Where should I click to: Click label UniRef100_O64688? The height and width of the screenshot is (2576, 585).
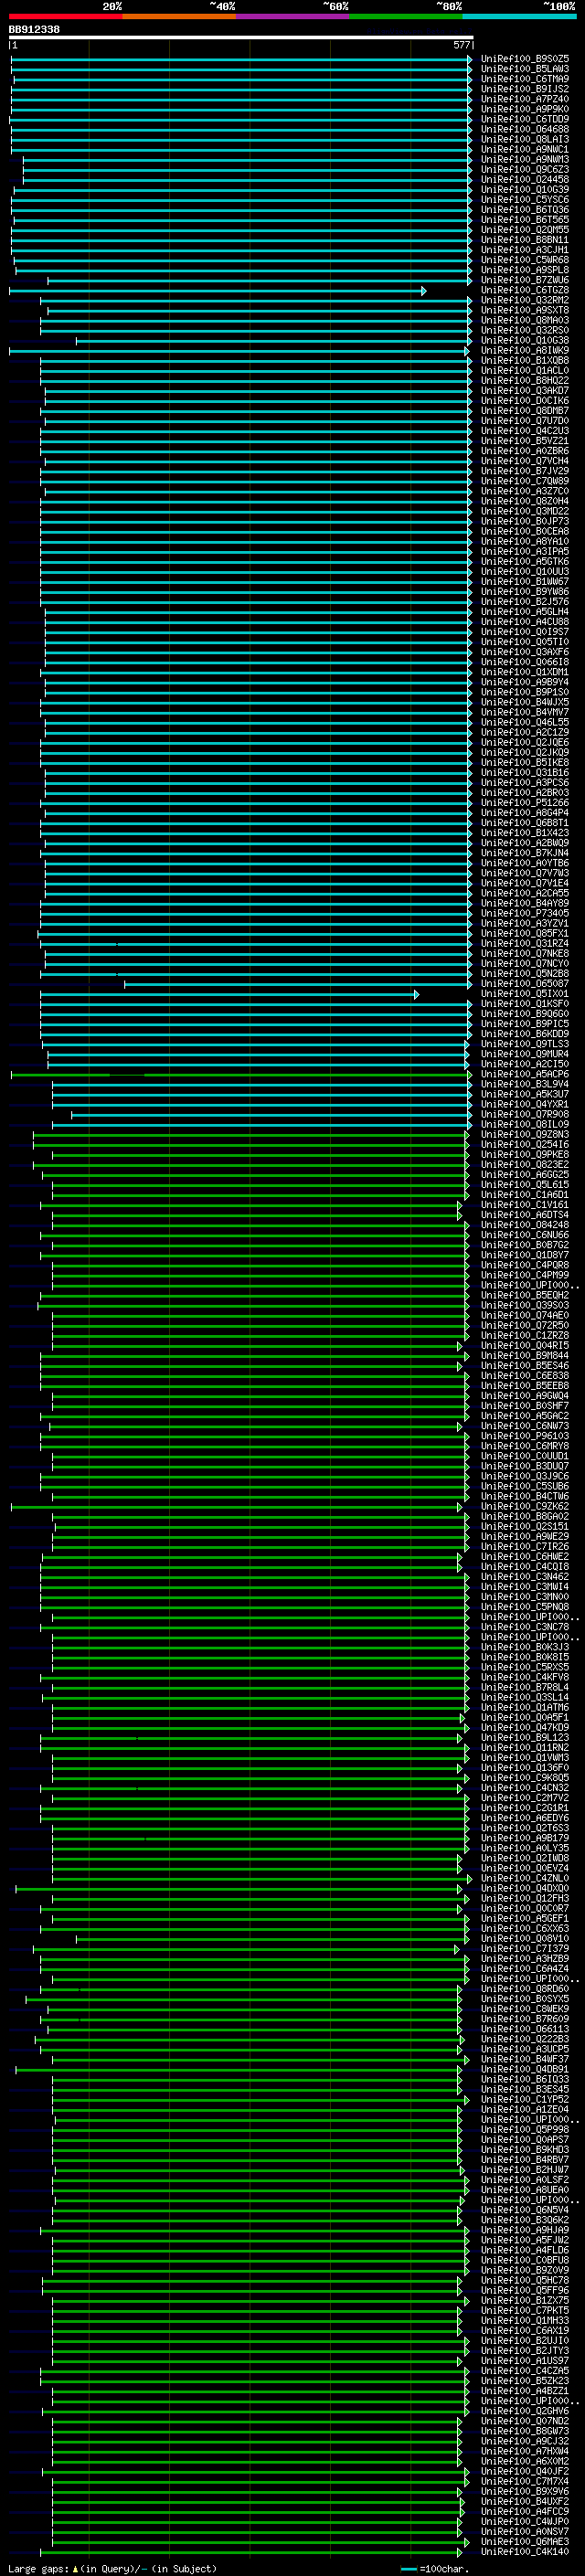click(524, 129)
